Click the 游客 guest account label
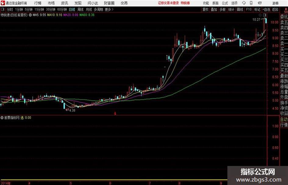 pyautogui.click(x=276, y=3)
